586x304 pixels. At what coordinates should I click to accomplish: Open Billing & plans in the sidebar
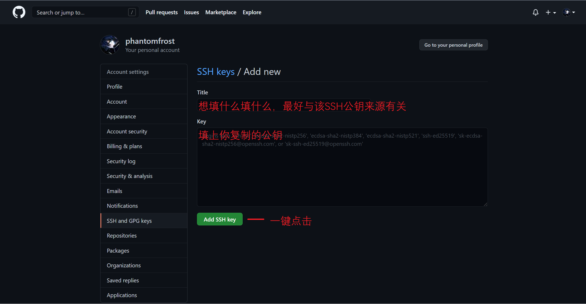coord(144,146)
